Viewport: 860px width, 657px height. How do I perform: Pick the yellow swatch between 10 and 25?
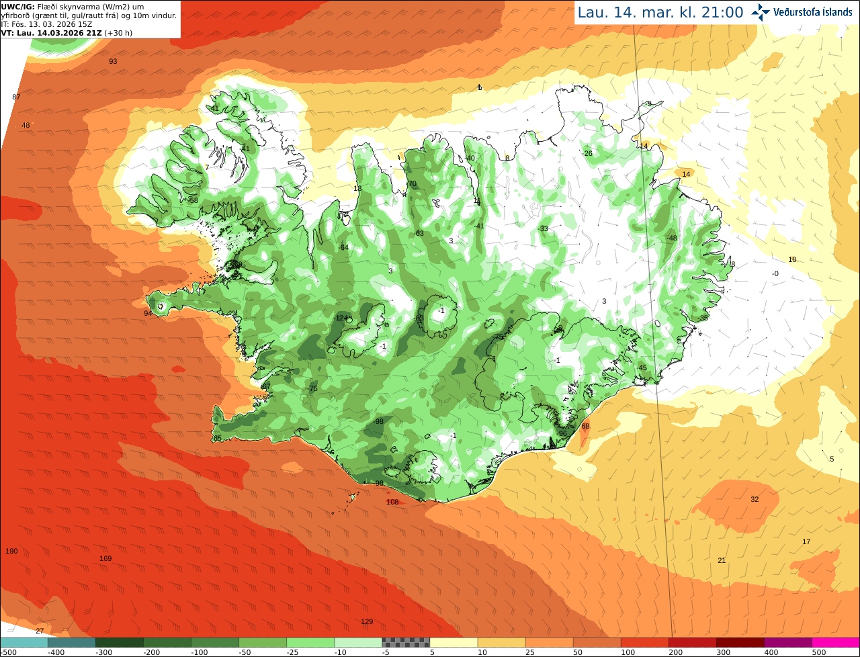[501, 642]
